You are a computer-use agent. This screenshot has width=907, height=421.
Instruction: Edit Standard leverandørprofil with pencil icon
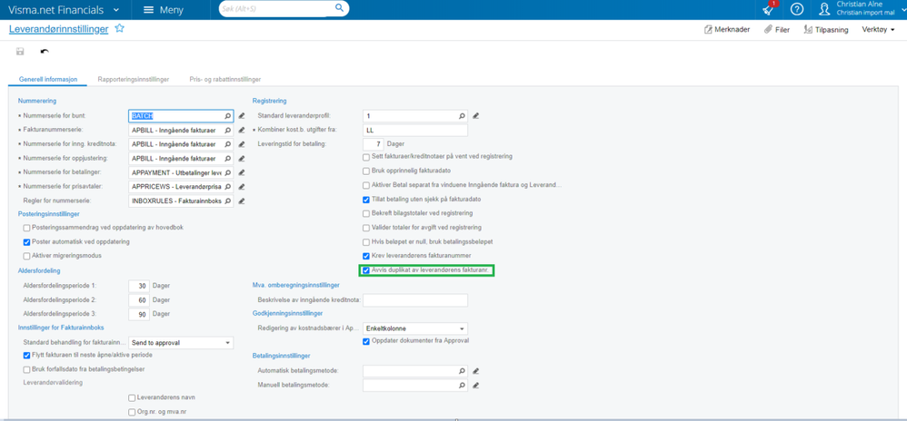476,116
